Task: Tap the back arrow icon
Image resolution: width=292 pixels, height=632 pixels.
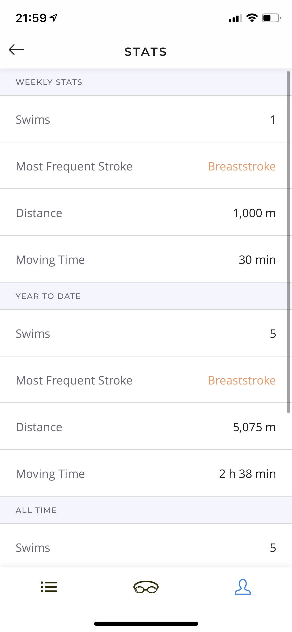Action: tap(16, 50)
